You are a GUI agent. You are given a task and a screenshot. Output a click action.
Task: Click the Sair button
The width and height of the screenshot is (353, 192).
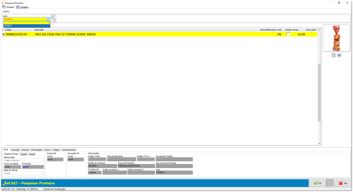click(x=342, y=183)
